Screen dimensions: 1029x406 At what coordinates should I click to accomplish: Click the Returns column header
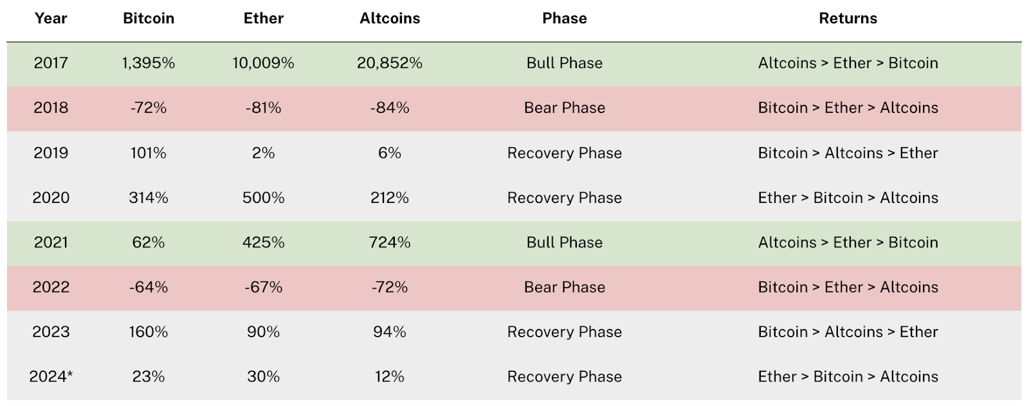point(848,18)
